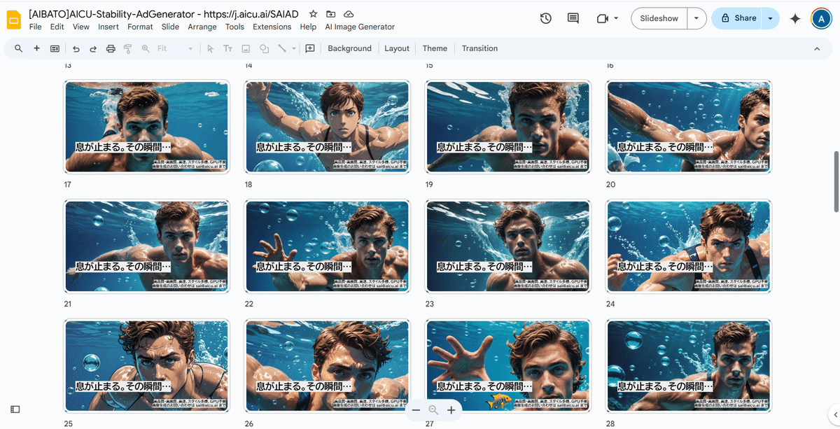
Task: Star the presentation title
Action: (x=313, y=14)
